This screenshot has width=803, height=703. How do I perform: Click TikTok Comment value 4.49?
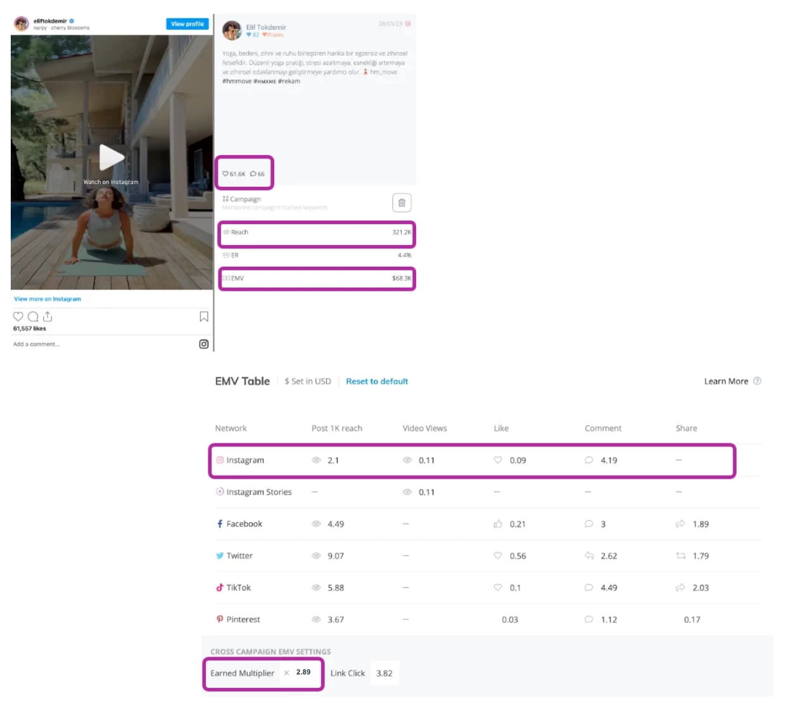coord(609,588)
